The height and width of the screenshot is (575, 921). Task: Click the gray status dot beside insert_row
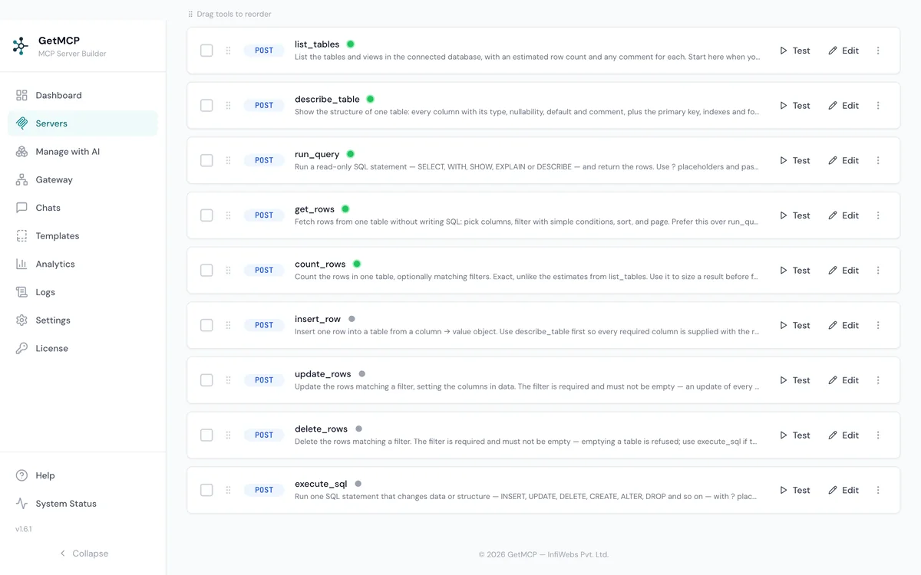click(352, 319)
